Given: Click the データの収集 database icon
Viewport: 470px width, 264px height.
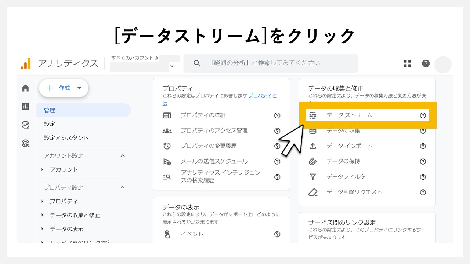Looking at the screenshot, I should (x=313, y=131).
